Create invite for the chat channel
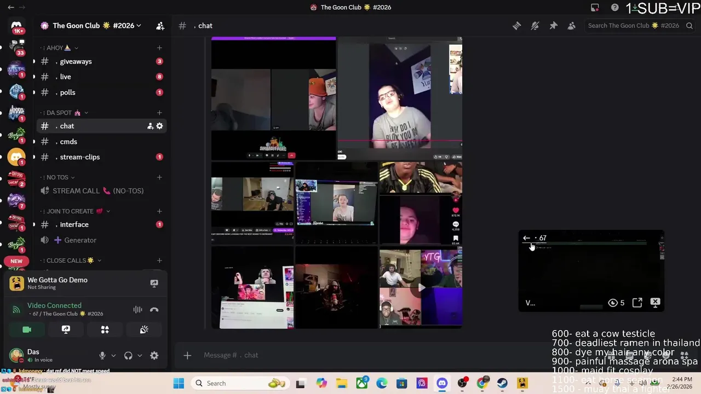The image size is (701, 394). 150,126
